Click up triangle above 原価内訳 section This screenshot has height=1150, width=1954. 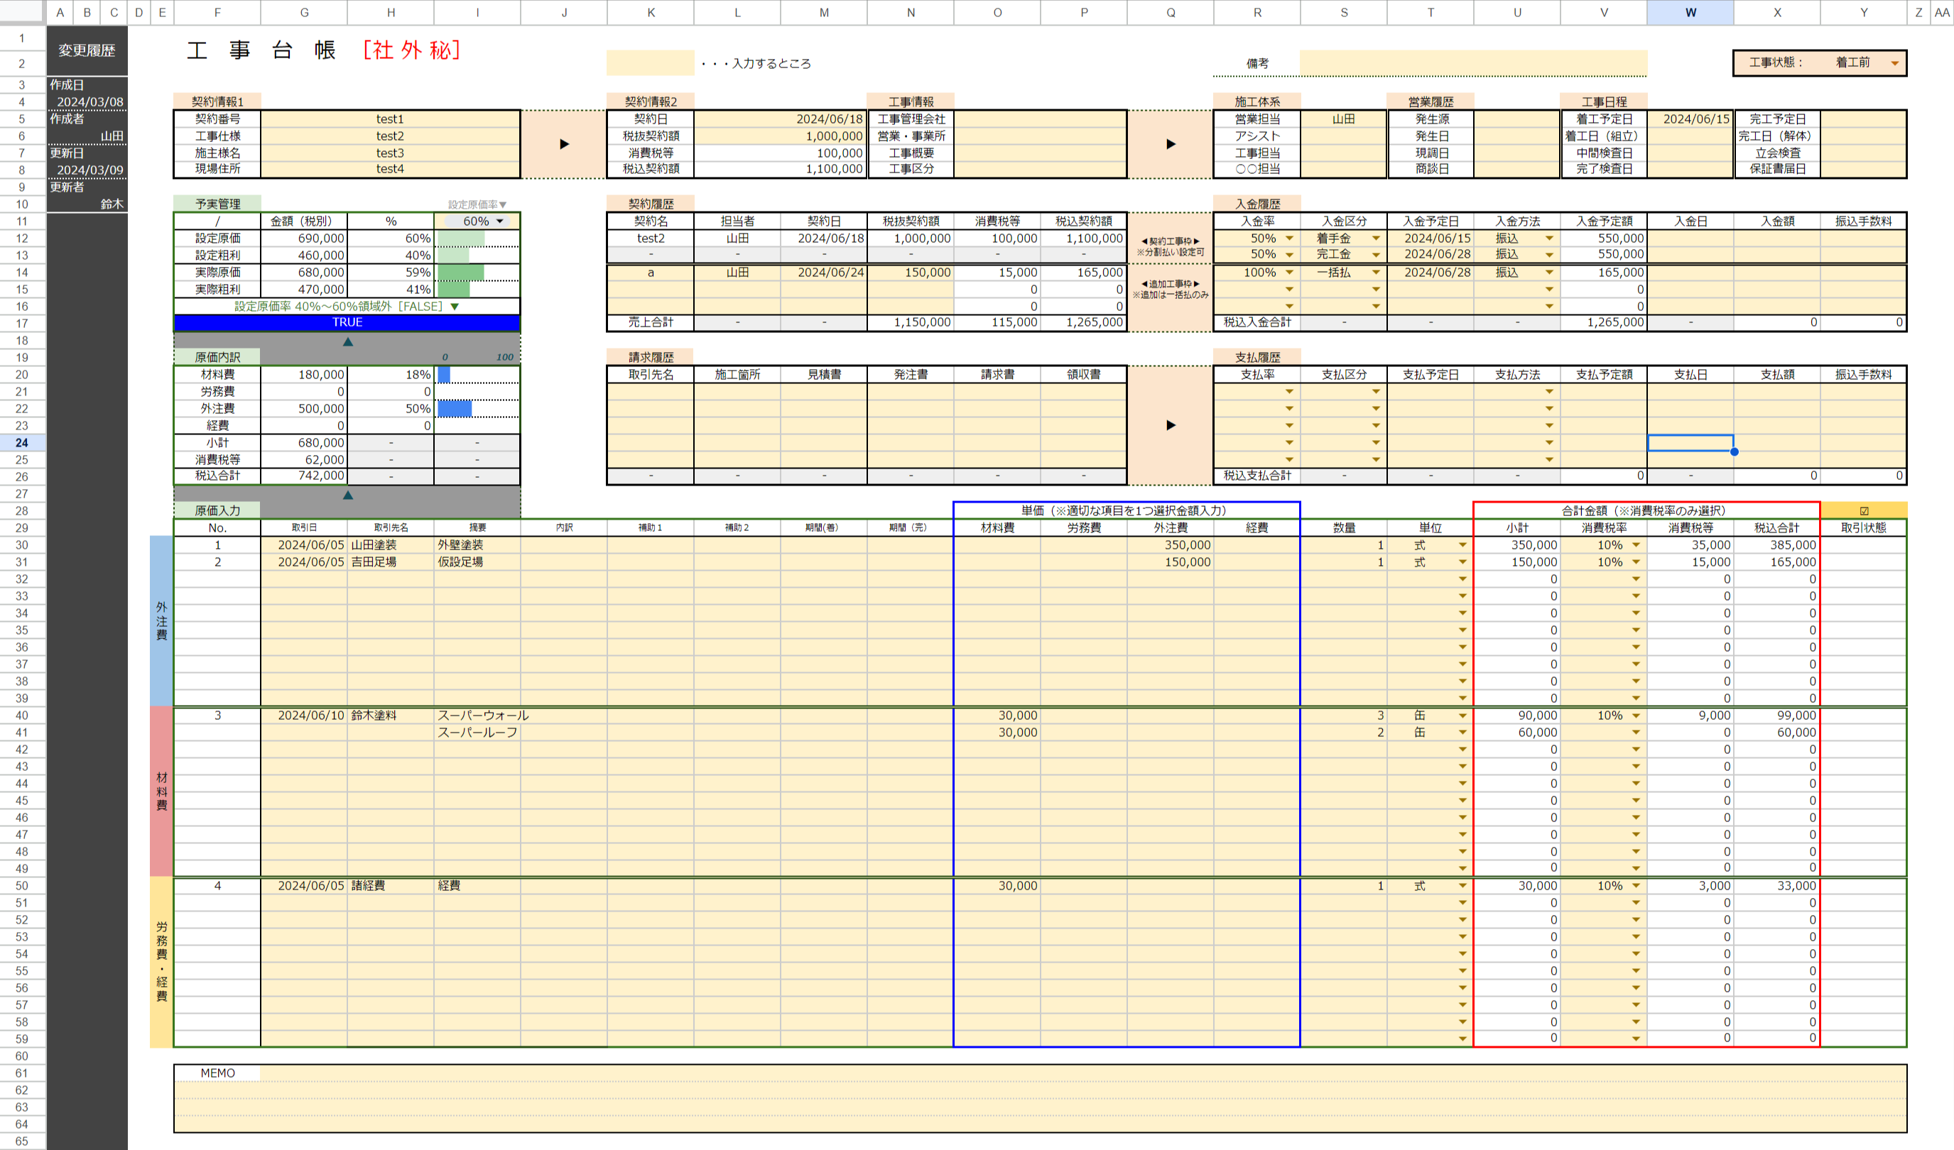click(x=347, y=341)
